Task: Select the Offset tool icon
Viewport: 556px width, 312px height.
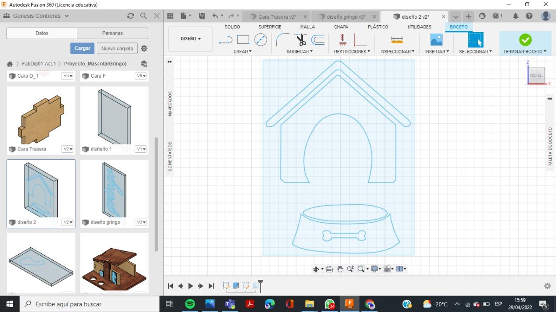Action: click(x=318, y=40)
